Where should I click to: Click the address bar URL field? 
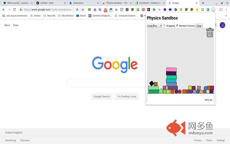[x=49, y=10]
